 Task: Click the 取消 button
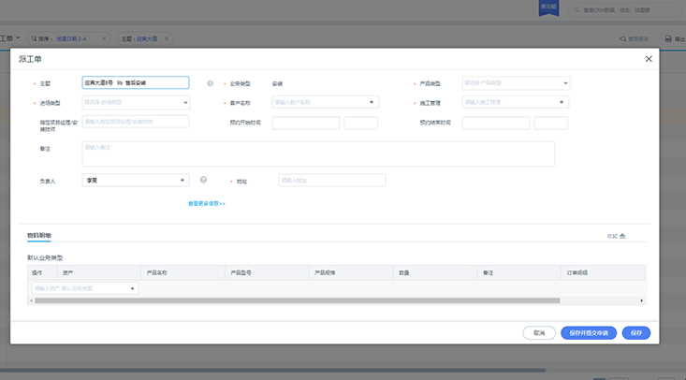539,332
